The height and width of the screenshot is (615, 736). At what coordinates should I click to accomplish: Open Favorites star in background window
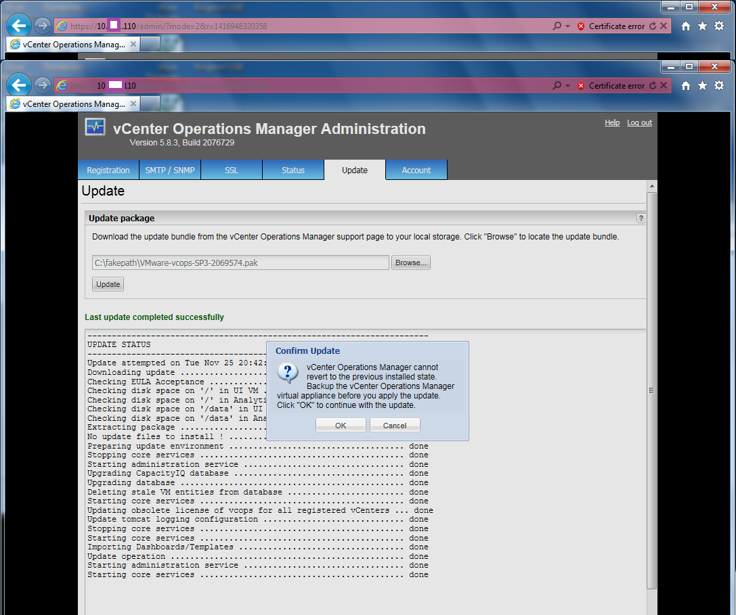click(x=702, y=26)
